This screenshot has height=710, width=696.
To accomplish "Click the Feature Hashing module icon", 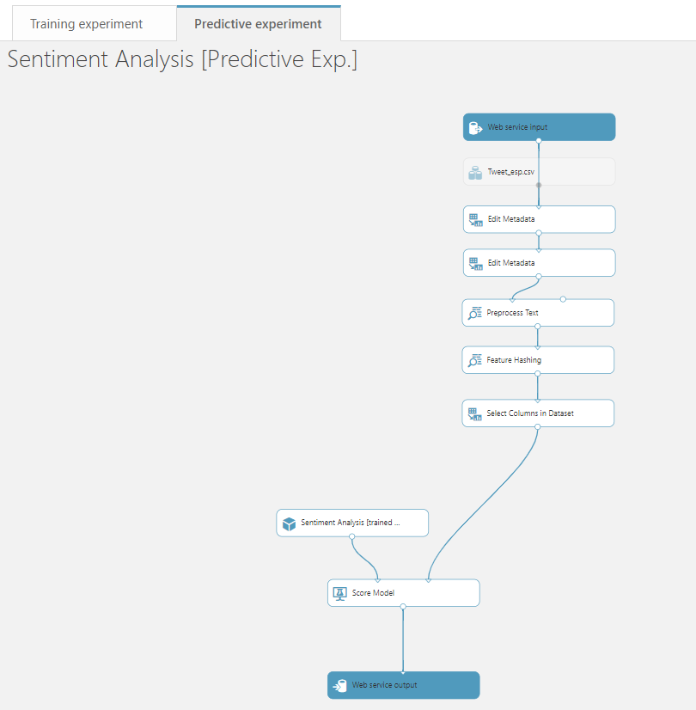I will 475,360.
